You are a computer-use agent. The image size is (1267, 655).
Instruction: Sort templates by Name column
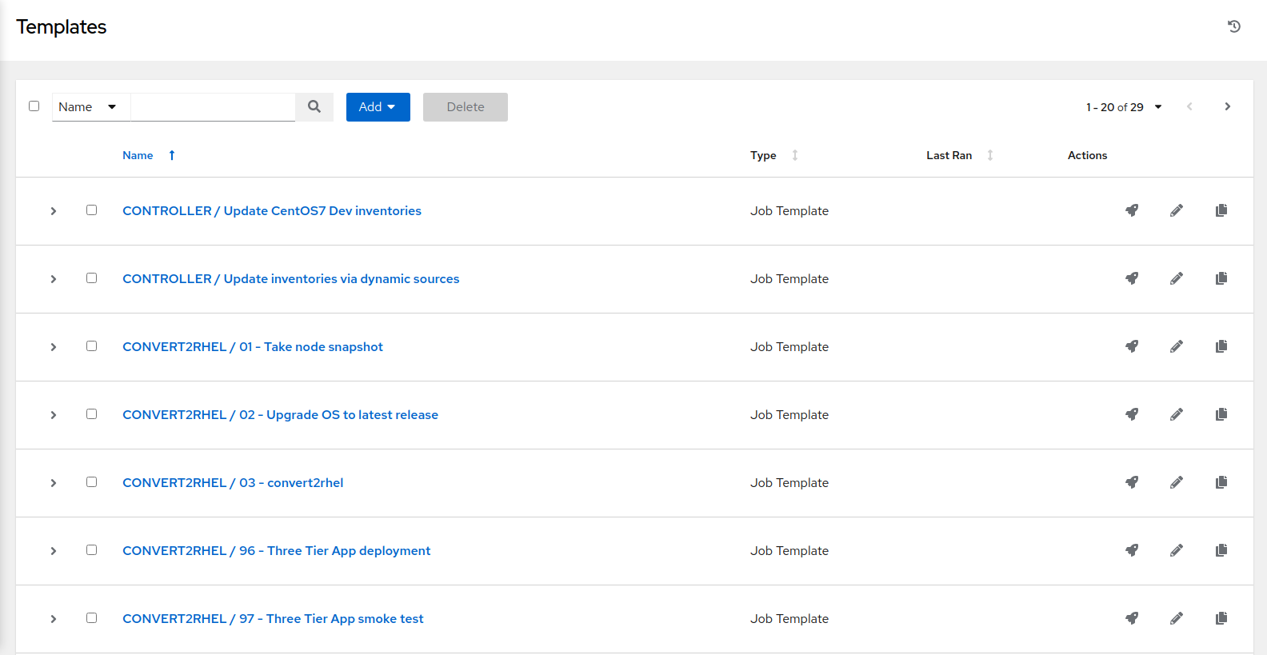coord(149,155)
